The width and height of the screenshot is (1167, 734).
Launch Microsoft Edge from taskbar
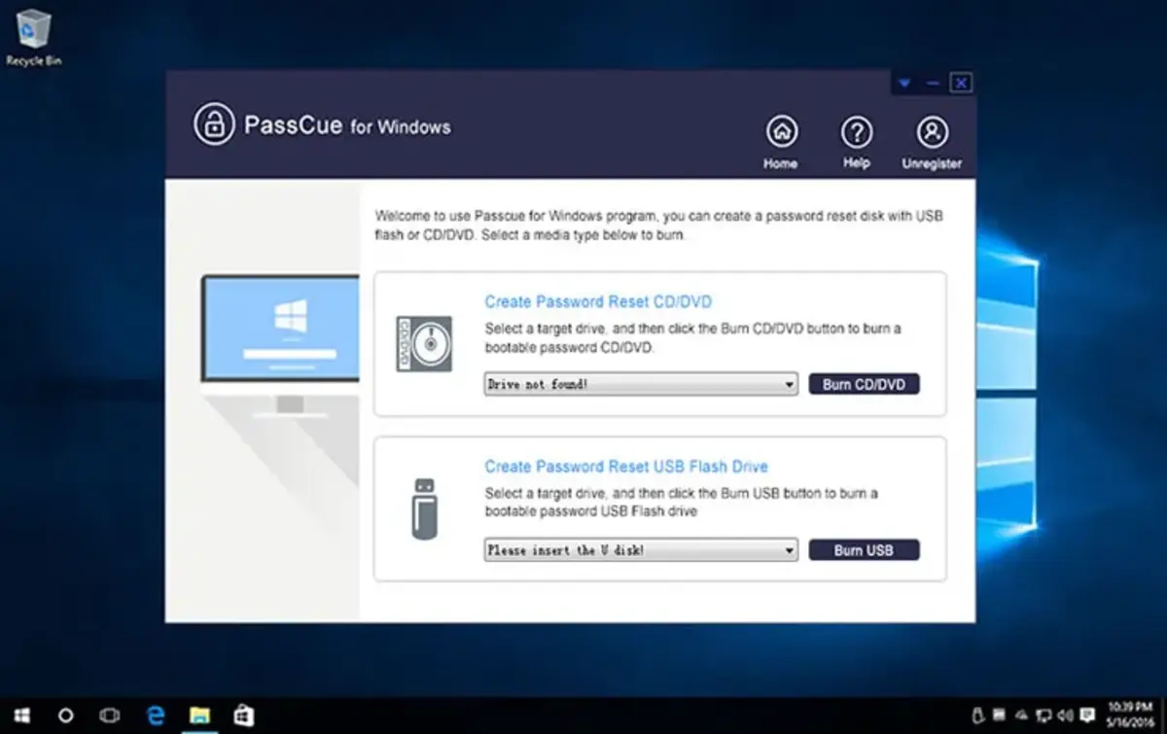click(x=156, y=716)
